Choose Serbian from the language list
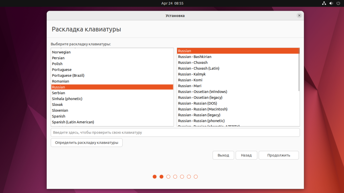This screenshot has height=193, width=344. click(x=58, y=93)
